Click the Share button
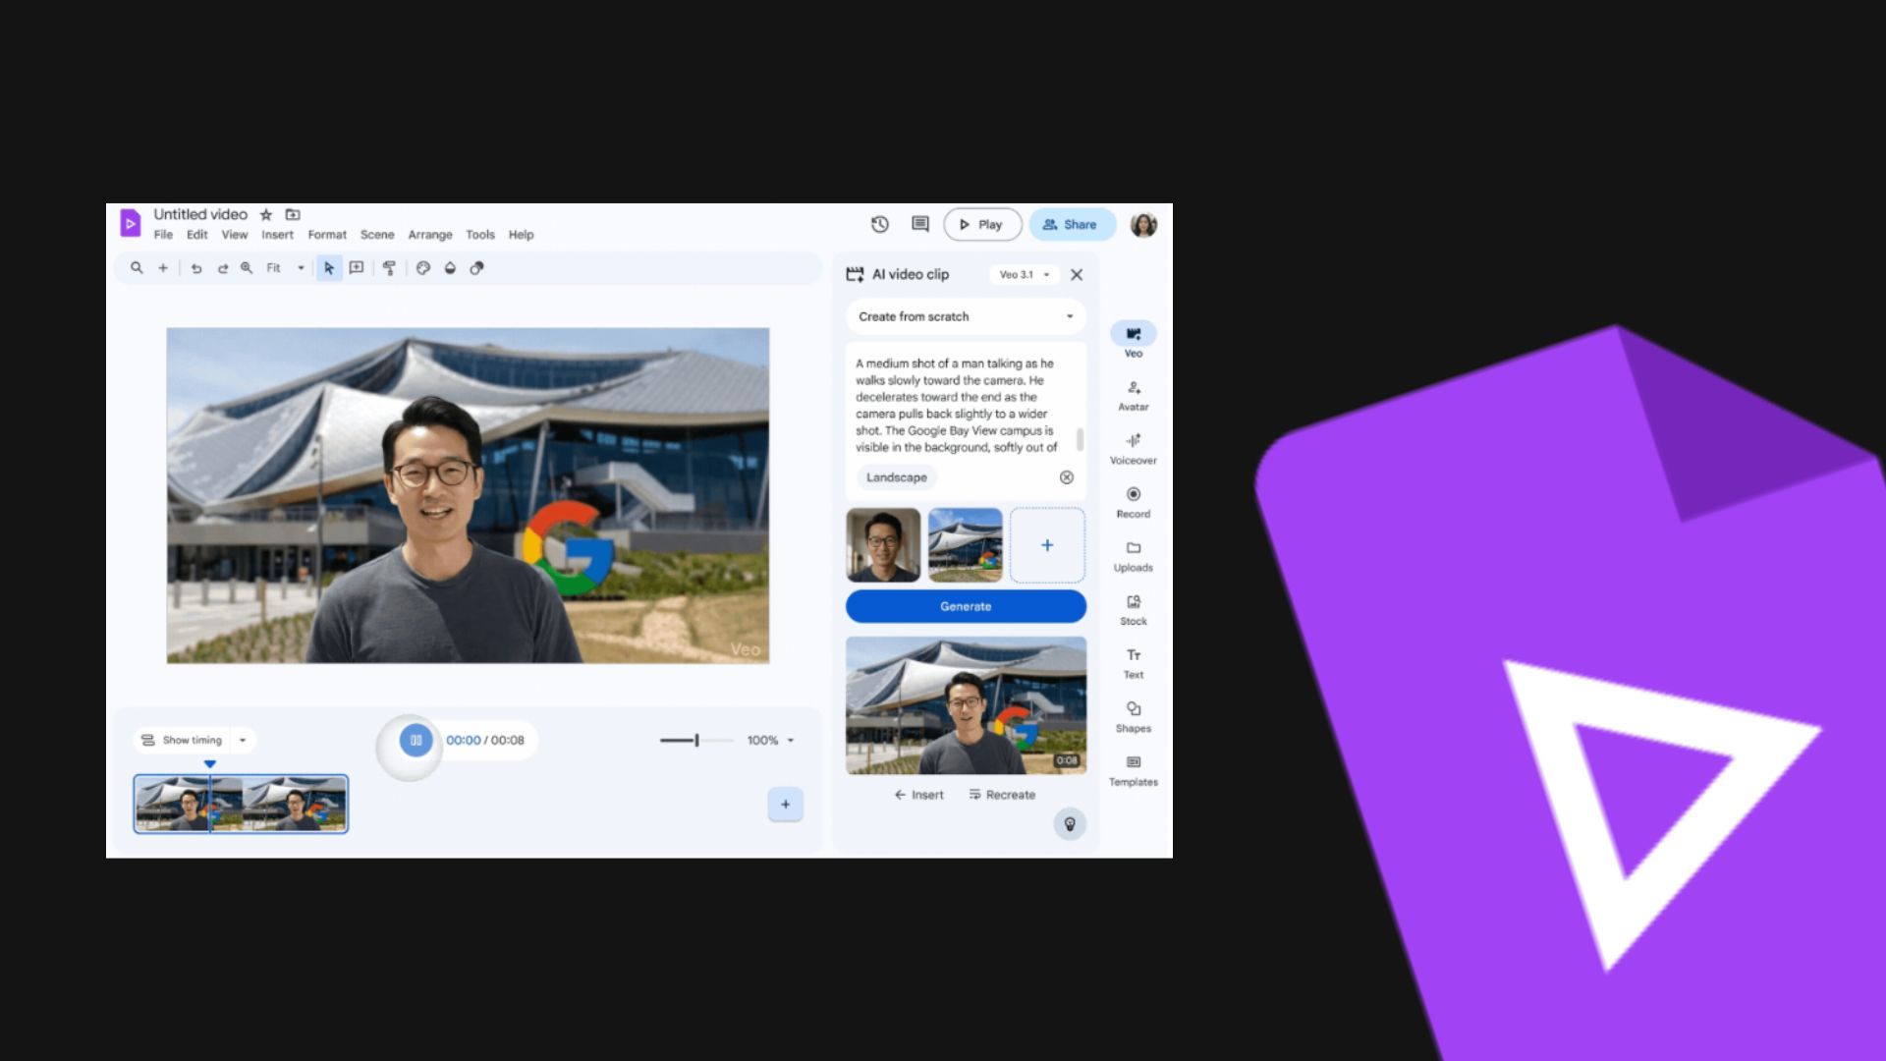 (x=1072, y=224)
